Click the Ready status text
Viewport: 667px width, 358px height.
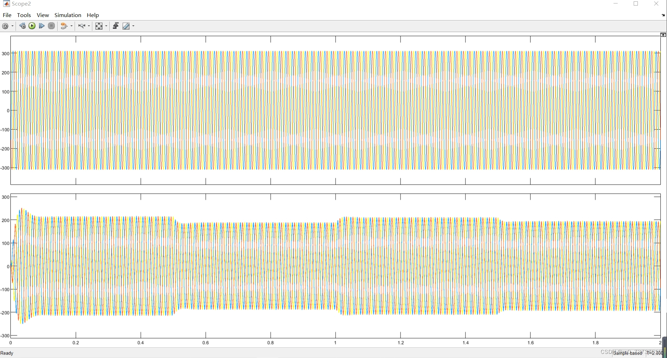[x=7, y=353]
